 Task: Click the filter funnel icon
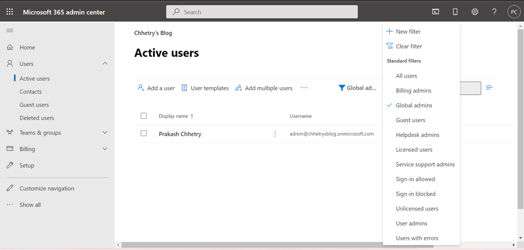tap(341, 88)
